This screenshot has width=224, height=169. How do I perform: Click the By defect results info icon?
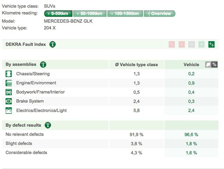point(48,125)
